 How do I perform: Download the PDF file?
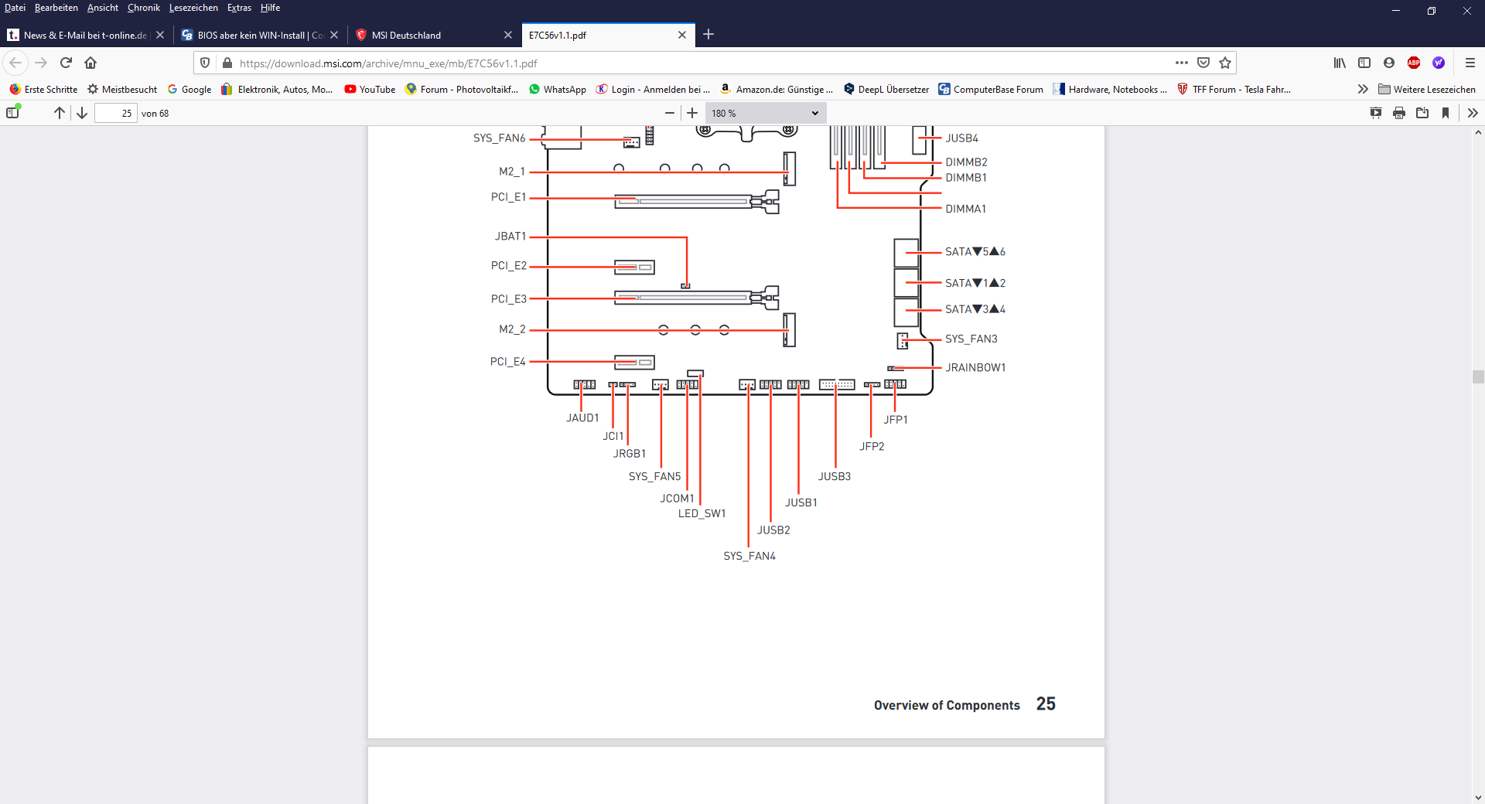point(1422,113)
